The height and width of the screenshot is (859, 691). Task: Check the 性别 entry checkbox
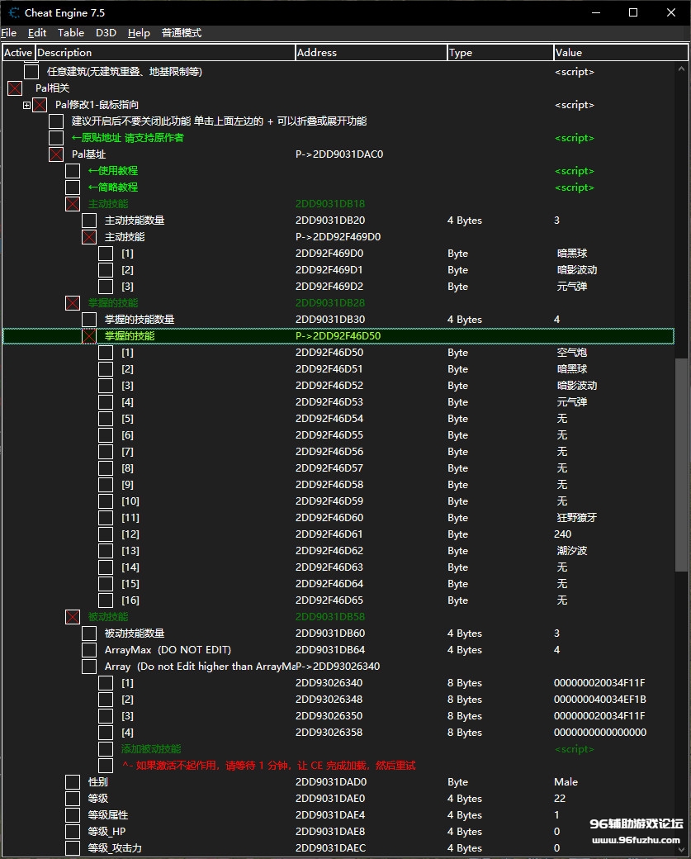coord(73,782)
